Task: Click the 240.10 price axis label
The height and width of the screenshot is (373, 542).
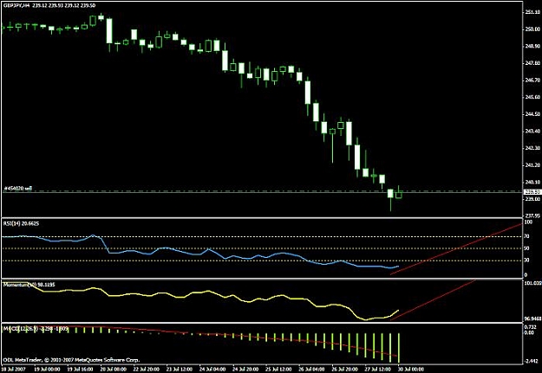Action: (532, 182)
